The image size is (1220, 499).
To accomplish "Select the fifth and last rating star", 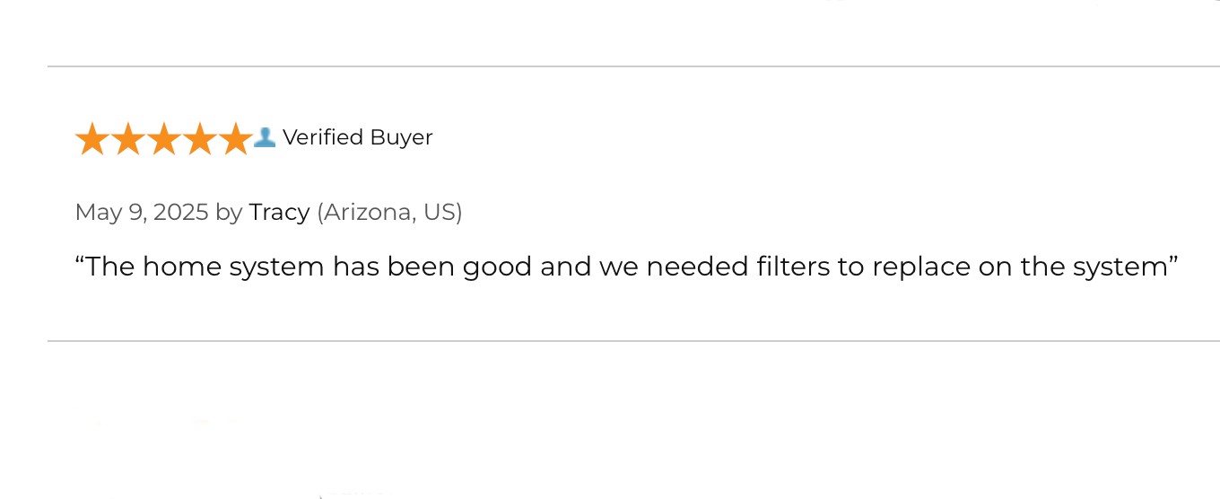I will click(x=235, y=139).
